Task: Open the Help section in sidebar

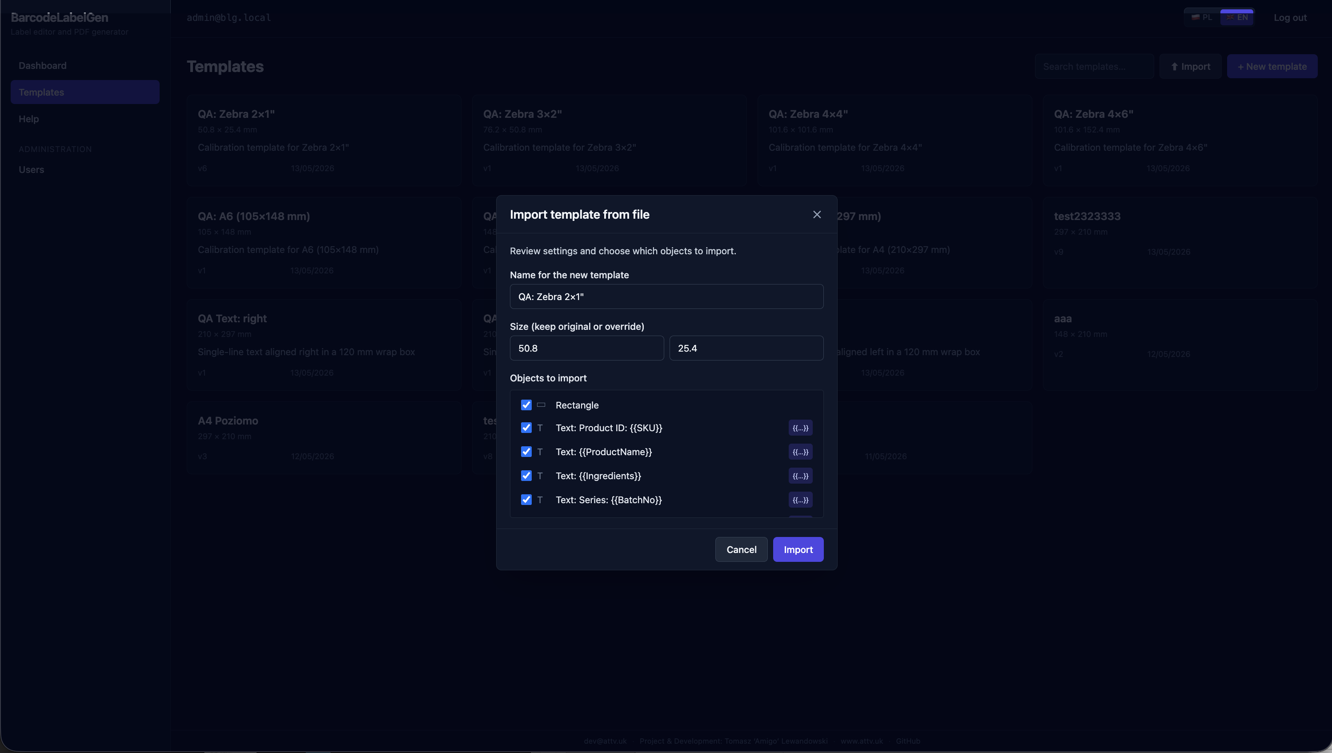Action: pyautogui.click(x=85, y=119)
